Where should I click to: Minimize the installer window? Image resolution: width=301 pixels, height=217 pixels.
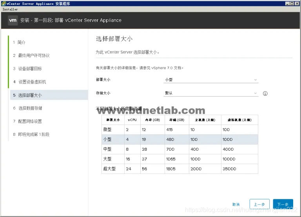(287, 4)
